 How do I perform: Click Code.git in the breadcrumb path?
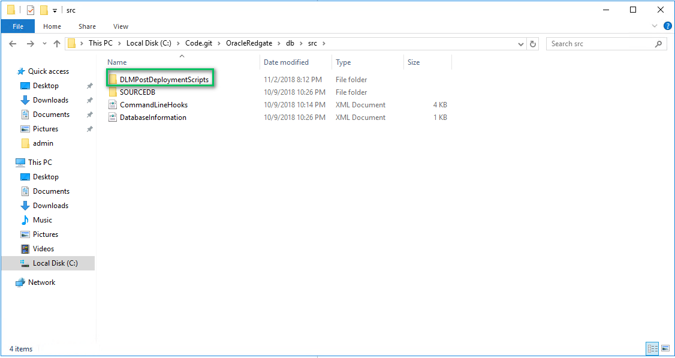pos(200,43)
